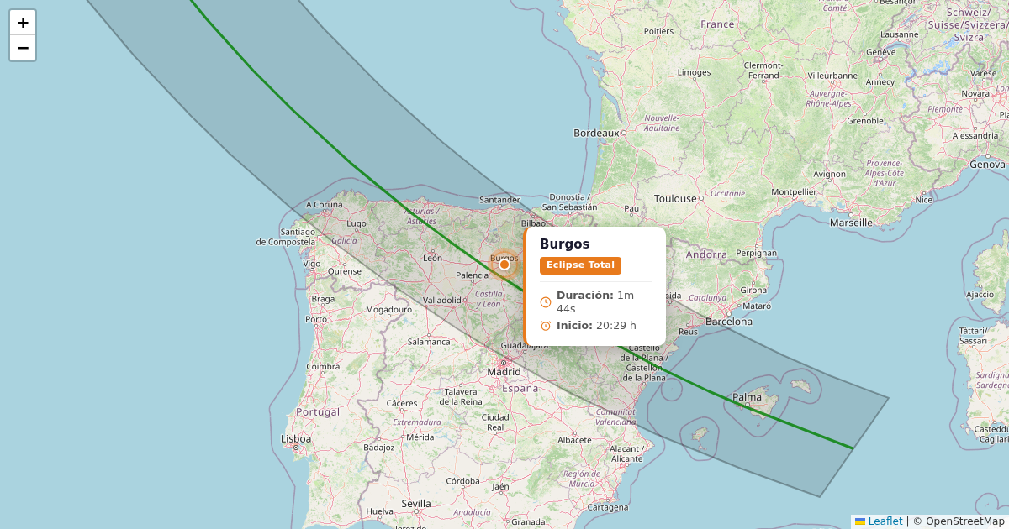
Task: Click the León city label
Action: tap(433, 258)
